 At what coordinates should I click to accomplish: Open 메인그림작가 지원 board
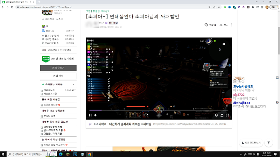pos(53,127)
